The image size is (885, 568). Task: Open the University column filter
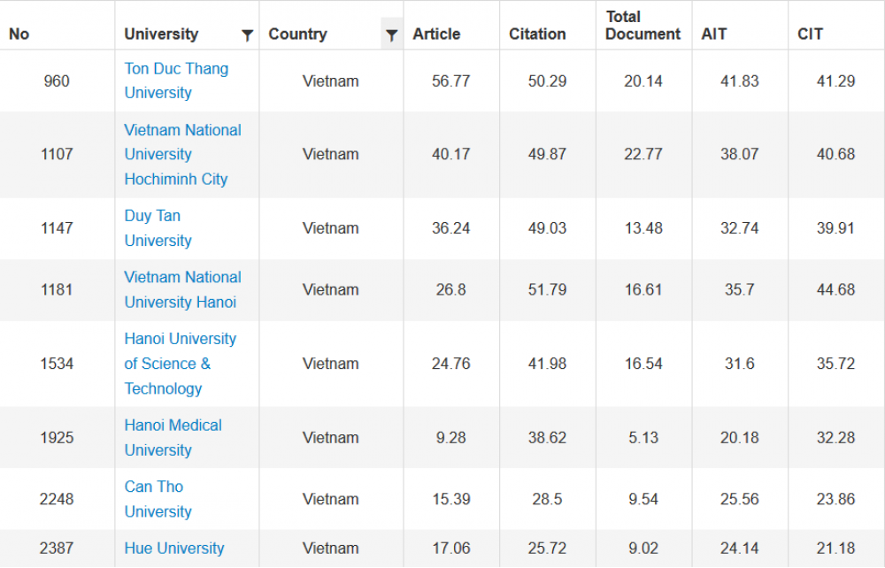[x=247, y=34]
